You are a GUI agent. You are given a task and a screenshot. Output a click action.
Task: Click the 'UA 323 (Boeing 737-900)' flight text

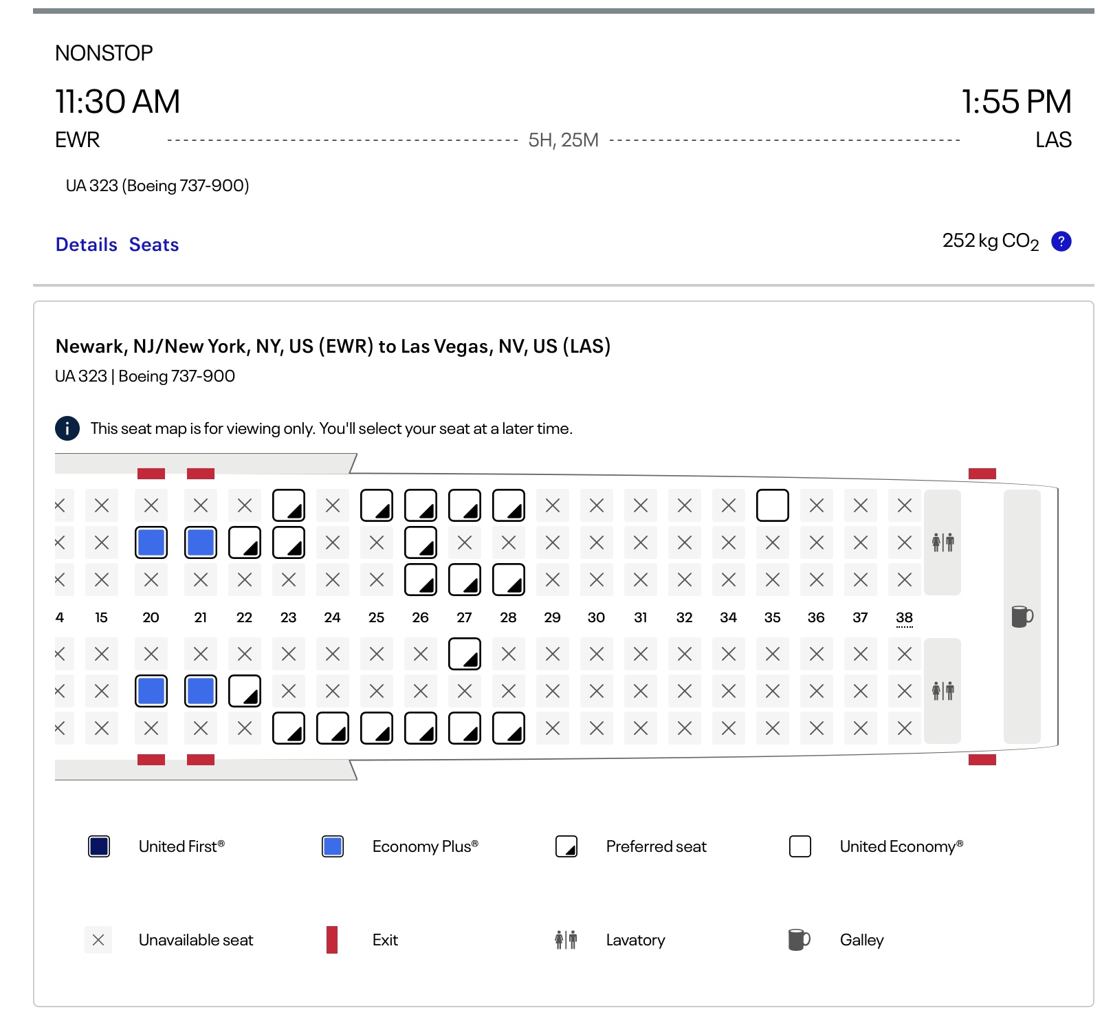pos(157,186)
